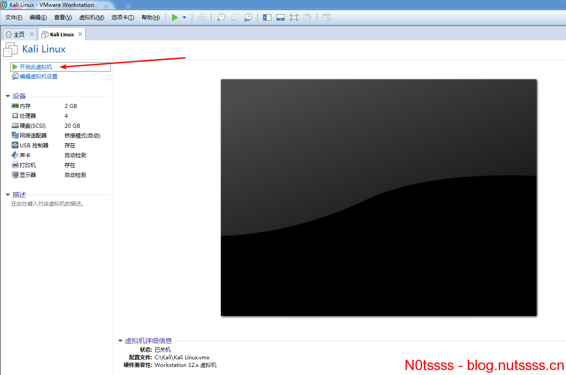566x375 pixels.
Task: Click the 已关机 status value
Action: [163, 350]
